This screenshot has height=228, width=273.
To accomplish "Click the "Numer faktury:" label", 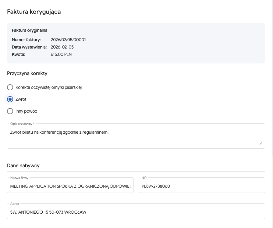I will pyautogui.click(x=26, y=40).
